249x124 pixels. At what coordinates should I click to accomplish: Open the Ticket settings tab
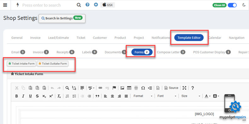[81, 38]
